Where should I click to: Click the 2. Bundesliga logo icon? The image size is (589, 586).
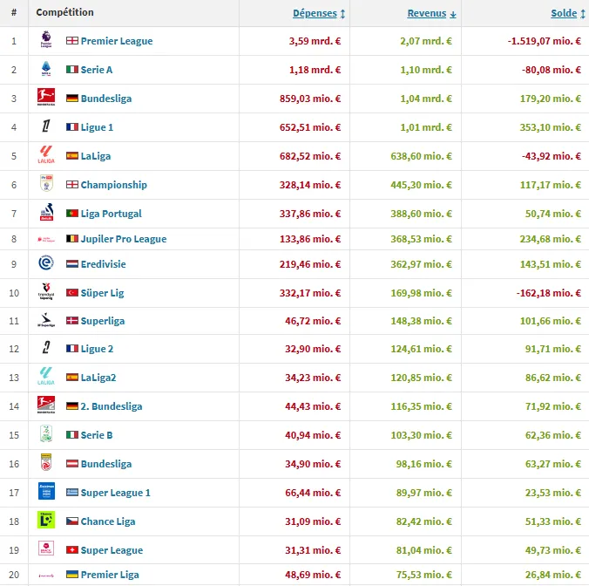[x=46, y=405]
